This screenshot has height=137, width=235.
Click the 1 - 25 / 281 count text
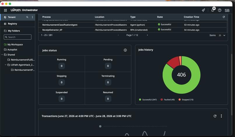(47, 35)
